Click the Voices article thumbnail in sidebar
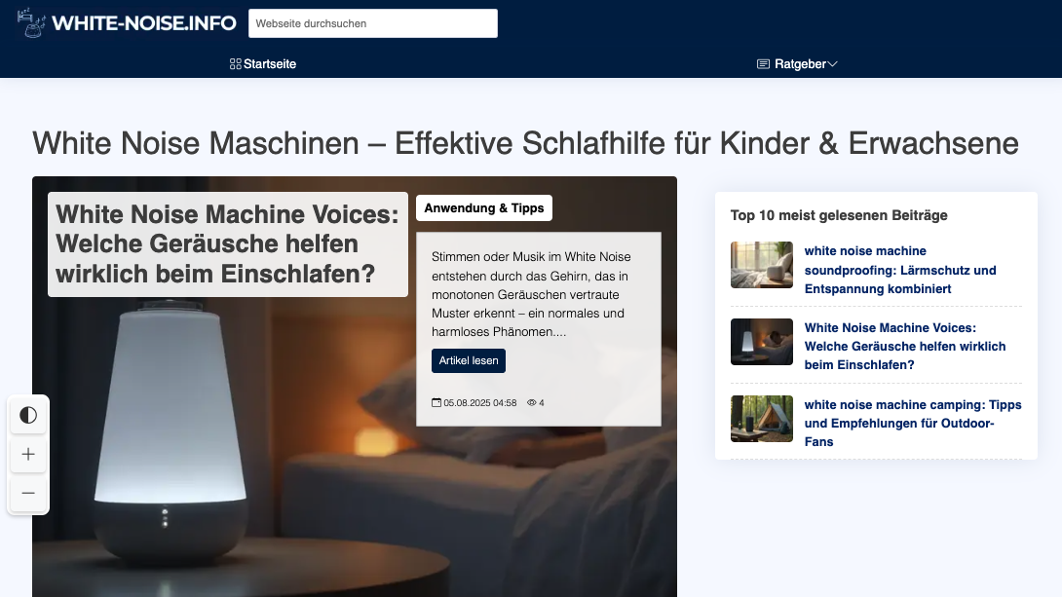This screenshot has height=597, width=1062. pyautogui.click(x=762, y=342)
